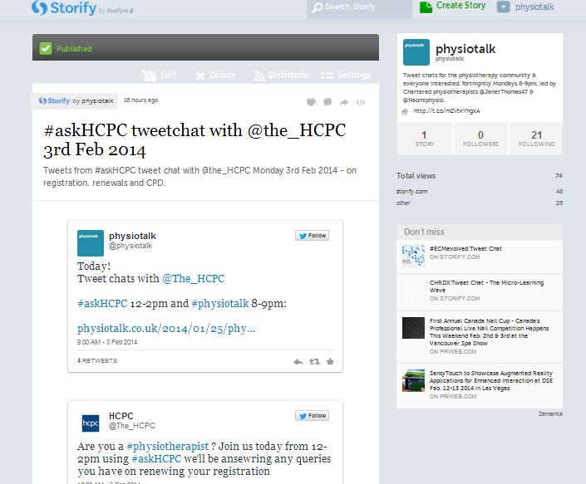Viewport: 586px width, 484px height.
Task: Open the story Settings menu
Action: (x=345, y=76)
